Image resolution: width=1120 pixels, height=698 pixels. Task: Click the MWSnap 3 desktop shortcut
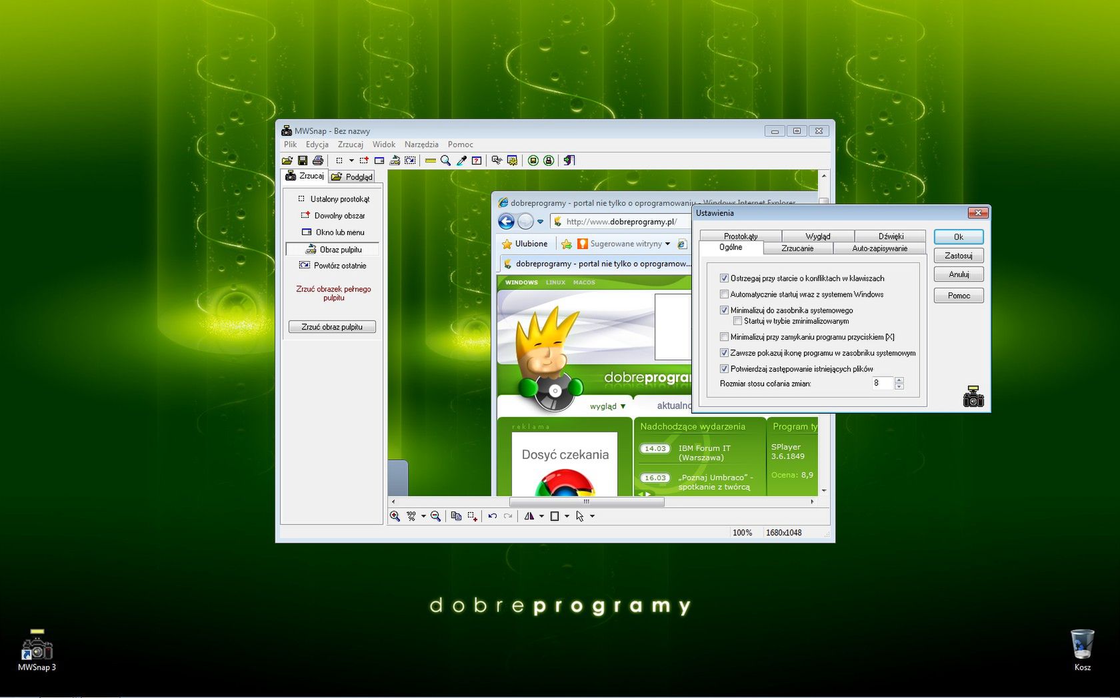[x=37, y=651]
